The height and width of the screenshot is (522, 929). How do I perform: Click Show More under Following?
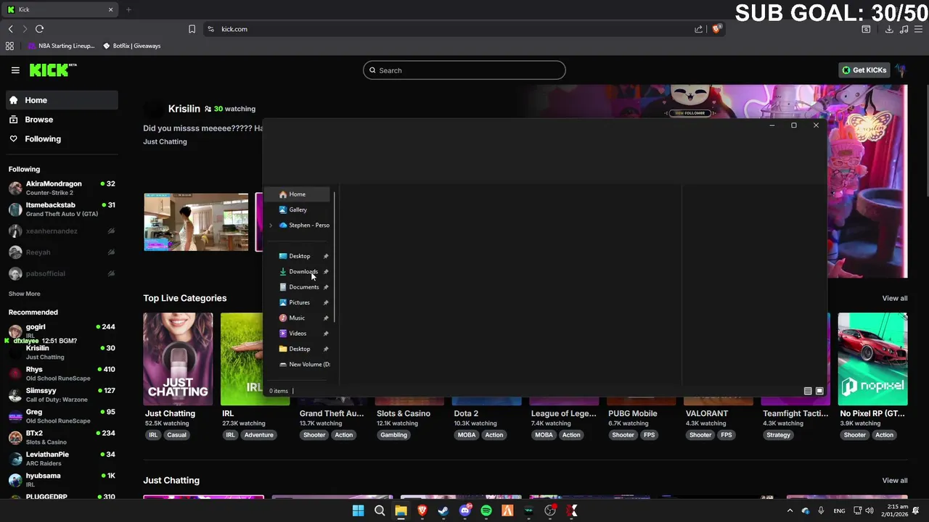pyautogui.click(x=24, y=294)
